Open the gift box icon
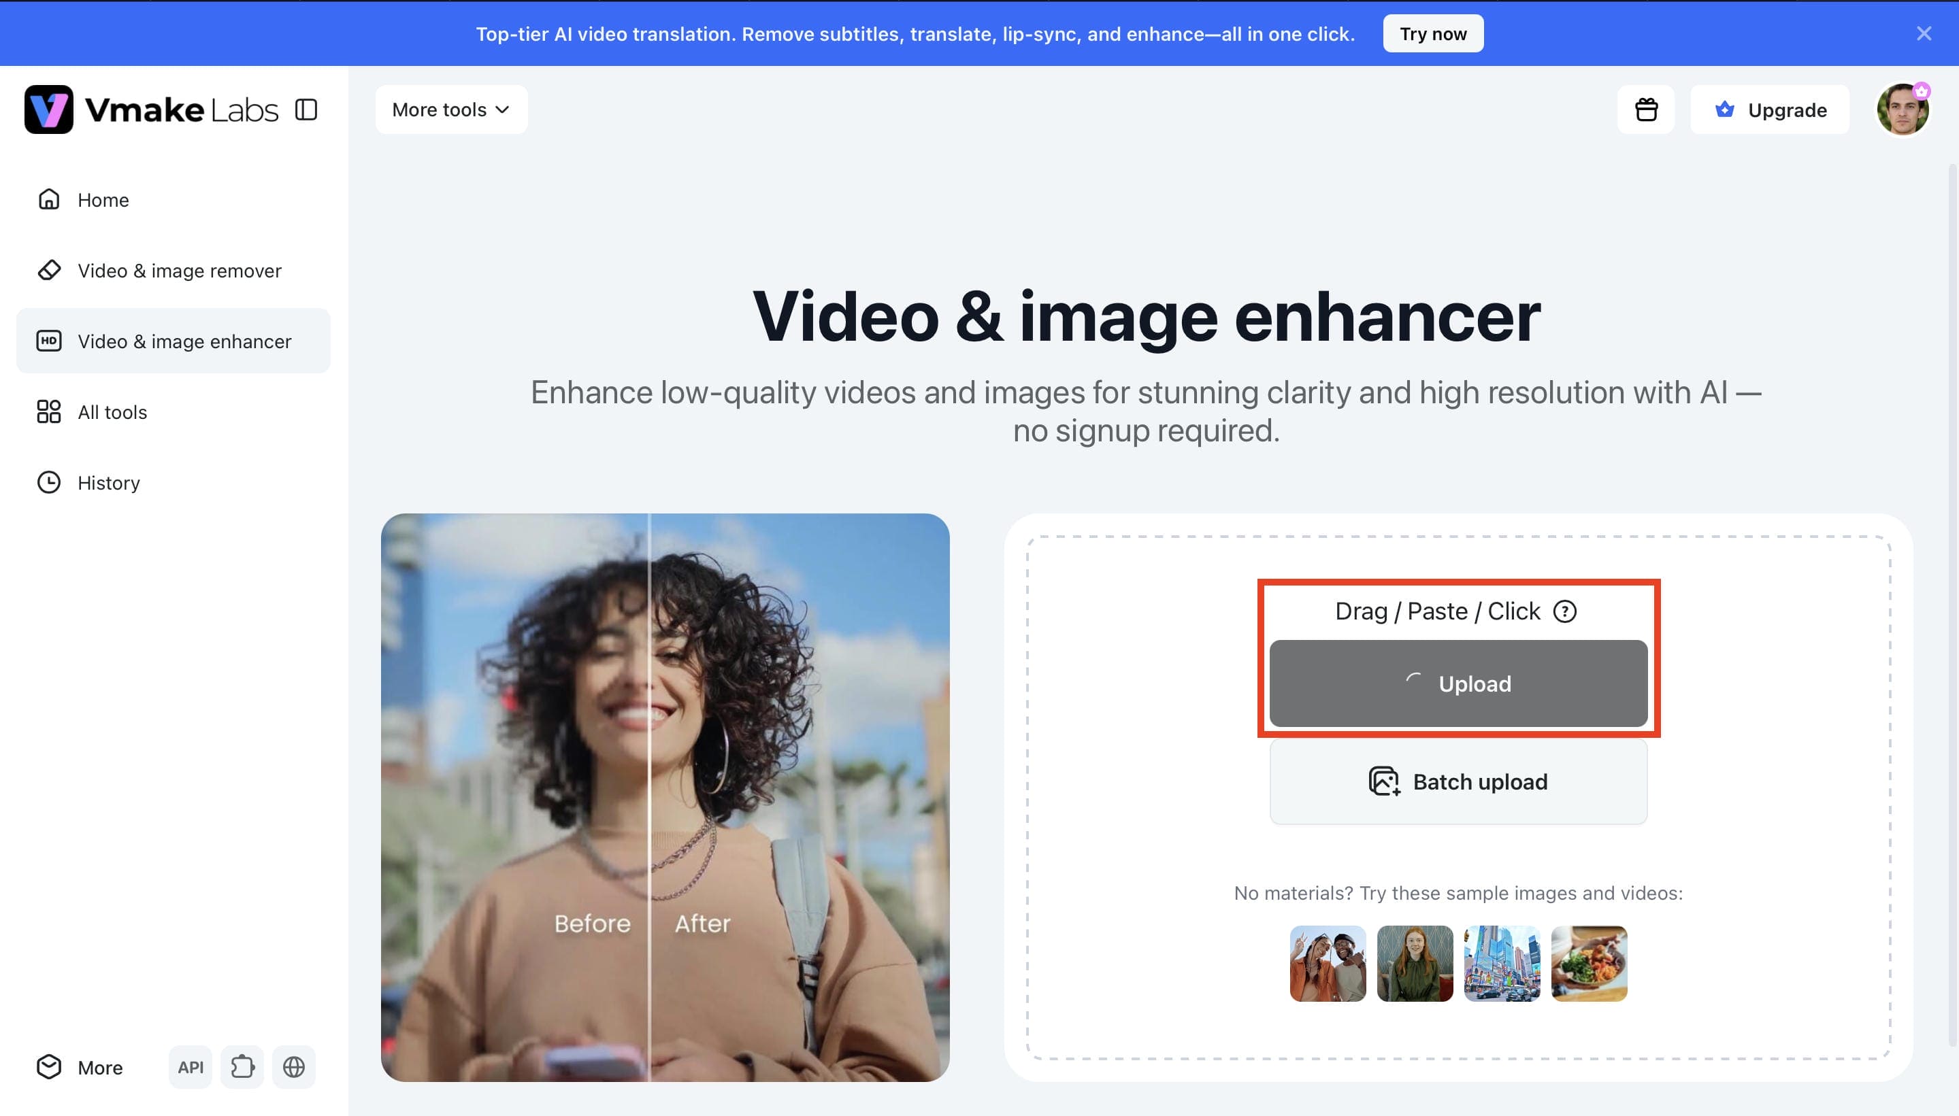The image size is (1959, 1116). (x=1646, y=109)
